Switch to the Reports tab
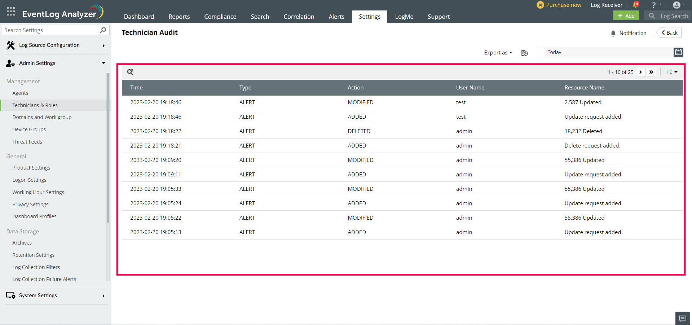 click(x=179, y=17)
